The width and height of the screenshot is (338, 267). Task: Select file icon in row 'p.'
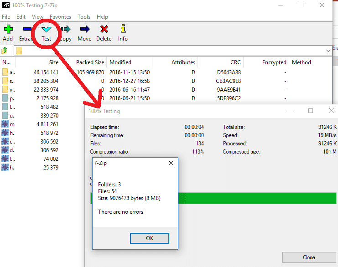coord(5,98)
